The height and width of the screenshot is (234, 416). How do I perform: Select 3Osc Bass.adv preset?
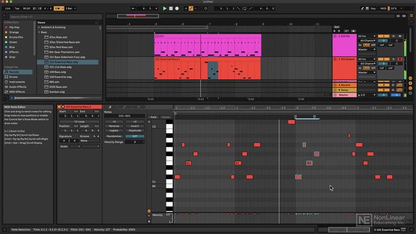pyautogui.click(x=58, y=37)
